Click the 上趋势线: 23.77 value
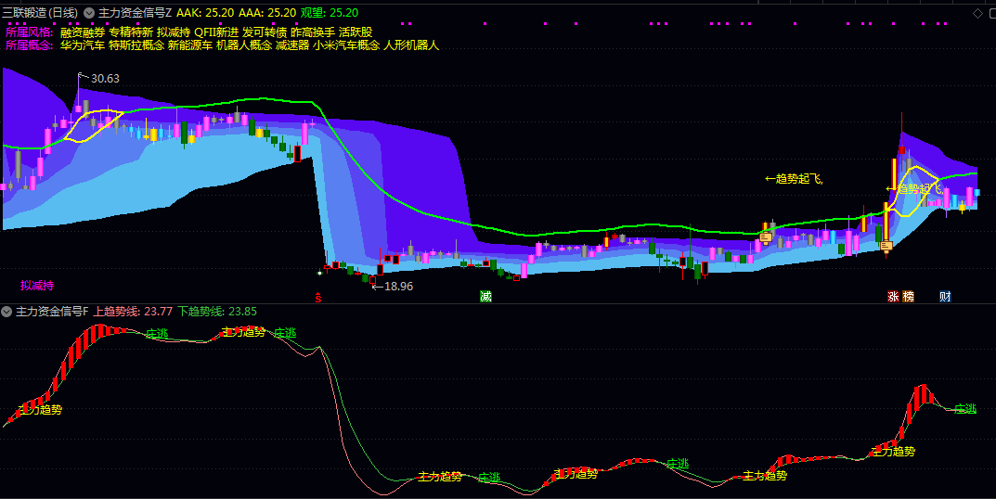Viewport: 996px width, 499px height. 133,311
